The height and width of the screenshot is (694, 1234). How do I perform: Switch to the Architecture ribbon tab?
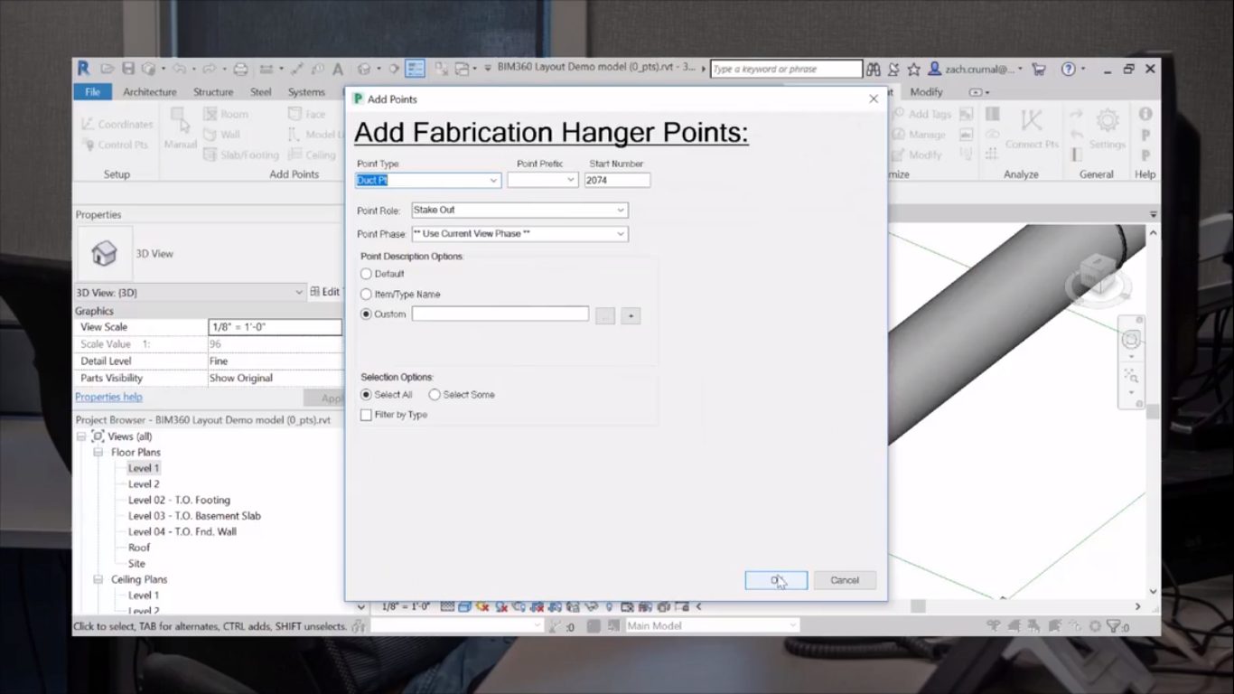pos(150,92)
